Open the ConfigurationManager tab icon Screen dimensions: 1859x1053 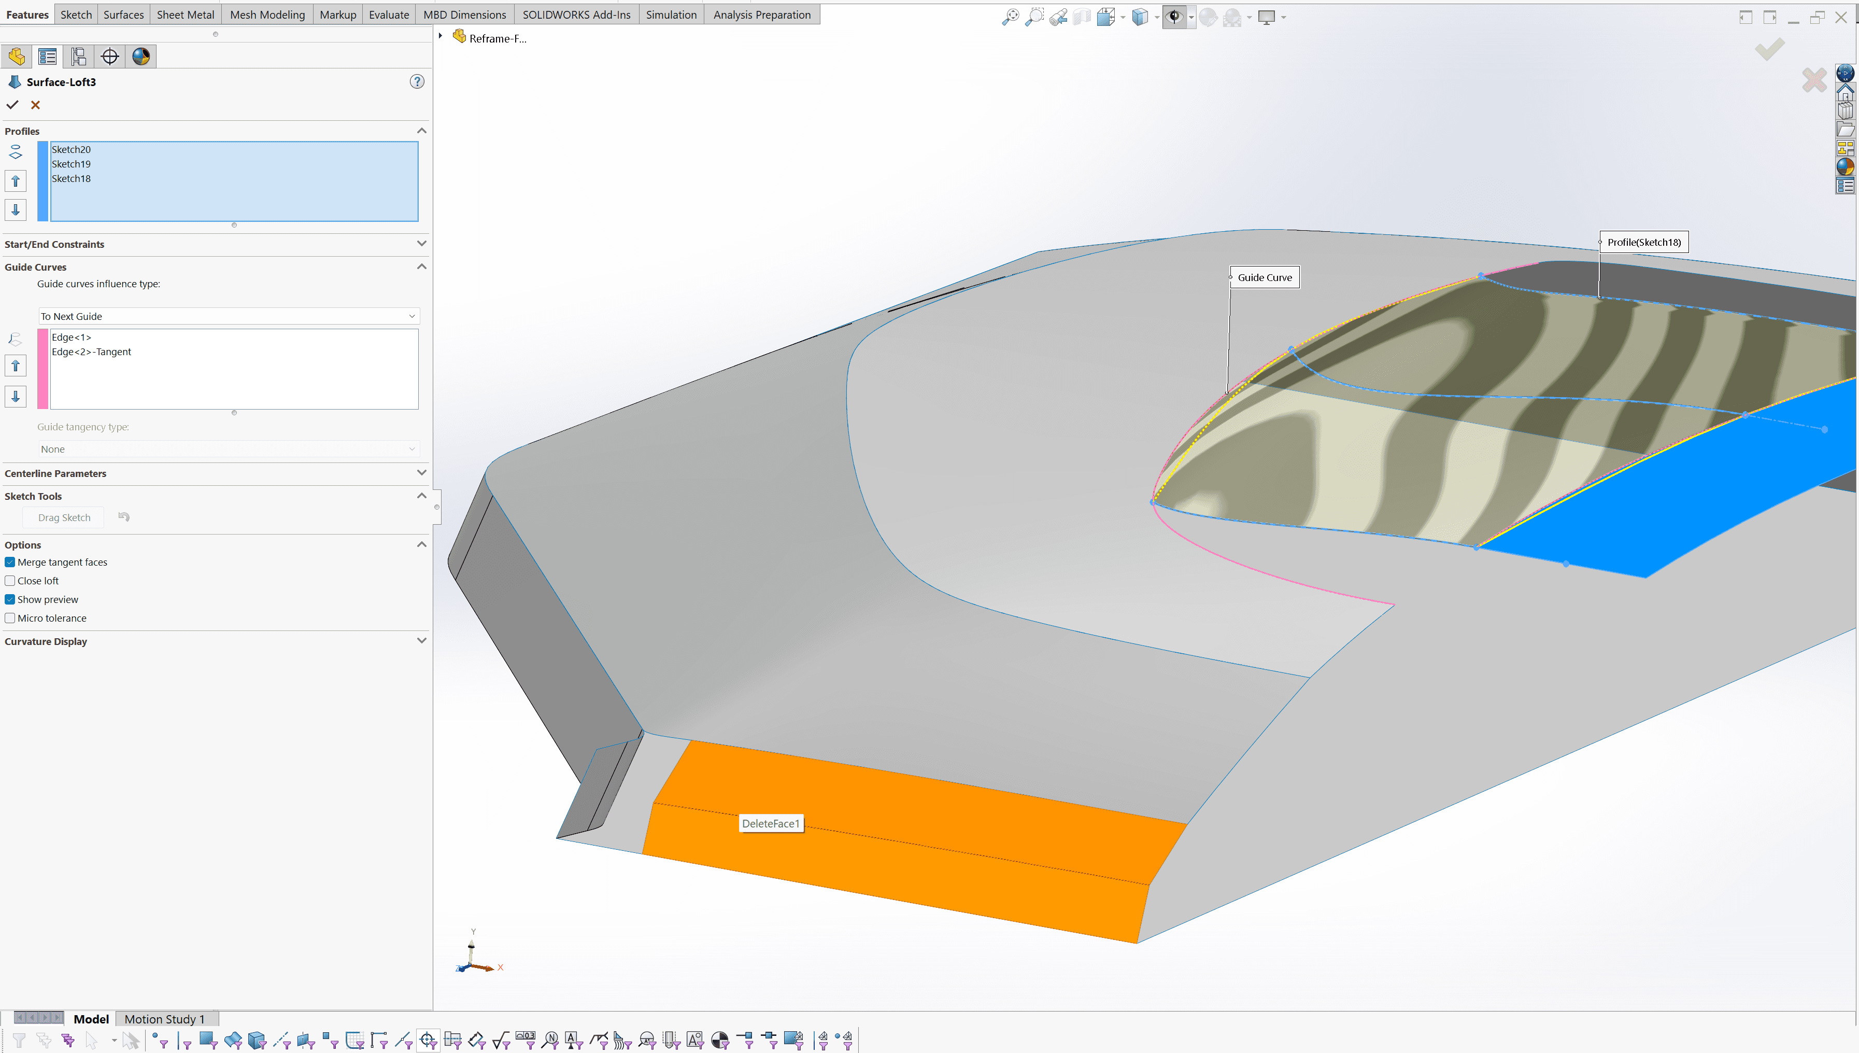pos(79,57)
